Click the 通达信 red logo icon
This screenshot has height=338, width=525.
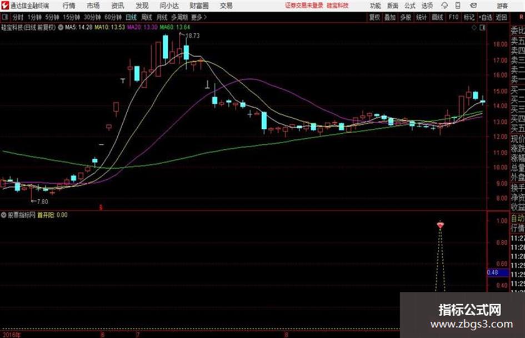tap(4, 6)
